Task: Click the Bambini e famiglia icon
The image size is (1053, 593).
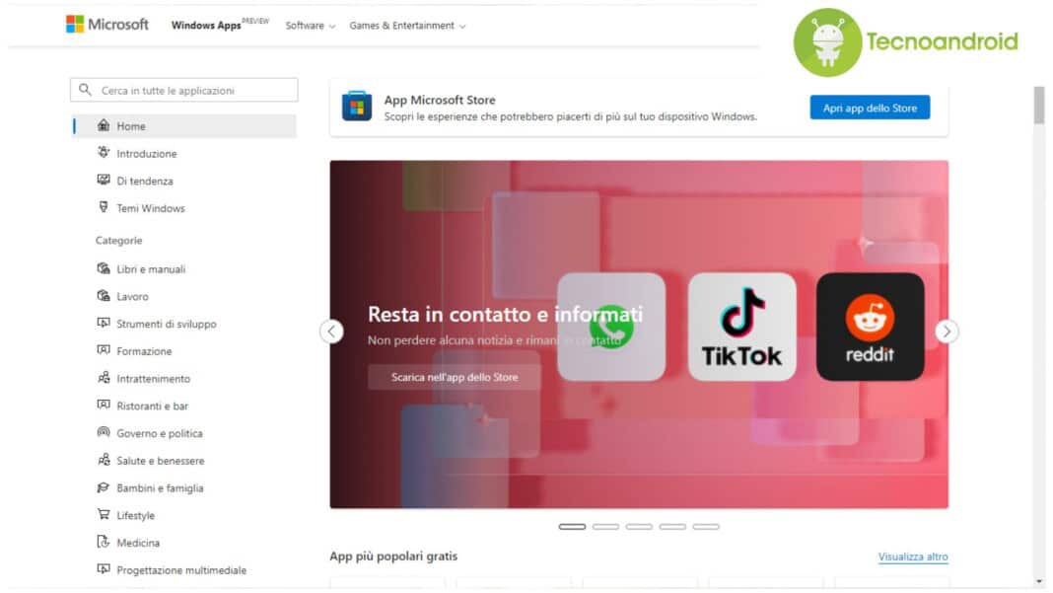Action: 104,487
